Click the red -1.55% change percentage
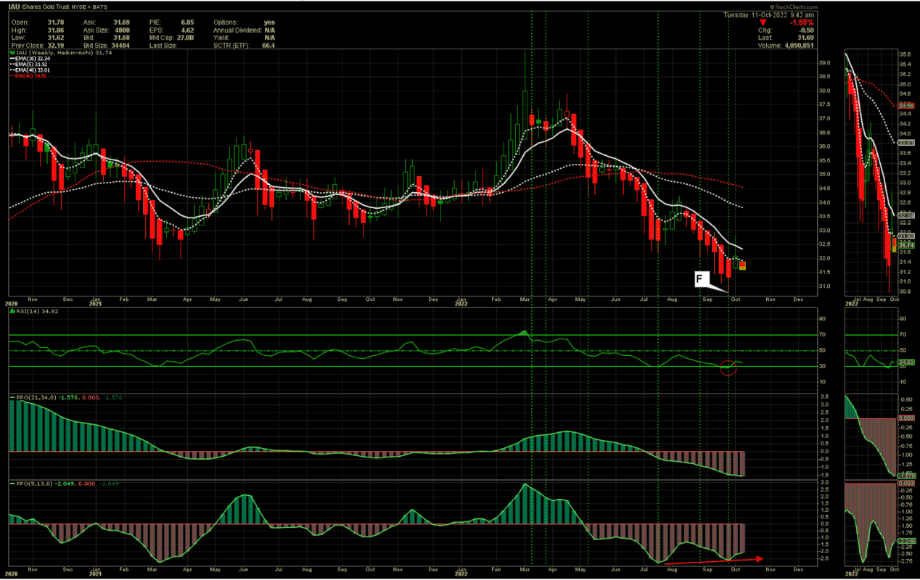 point(802,22)
